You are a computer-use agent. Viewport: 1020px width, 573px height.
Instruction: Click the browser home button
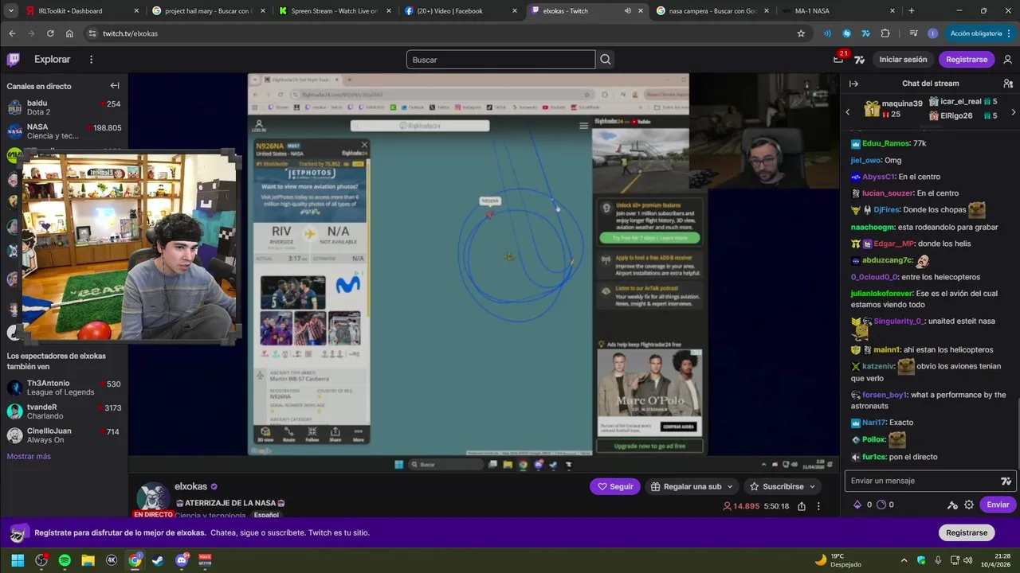tap(69, 33)
